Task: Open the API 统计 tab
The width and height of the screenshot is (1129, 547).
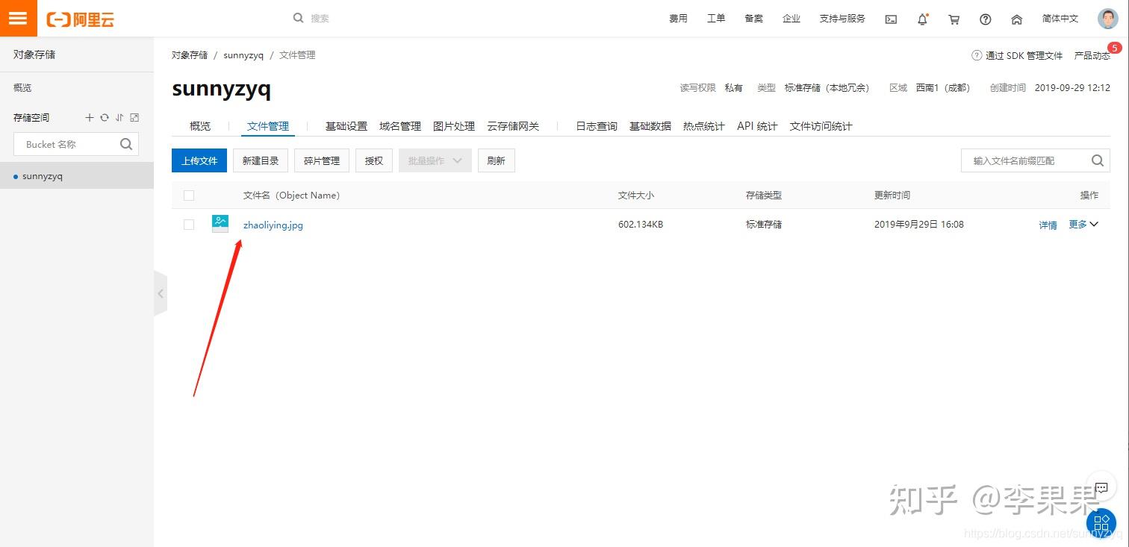Action: point(757,126)
